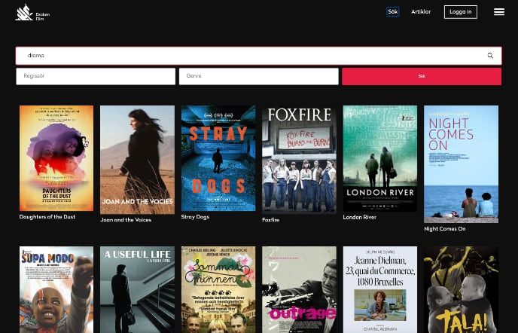The width and height of the screenshot is (518, 333).
Task: Open the A Useful Life poster
Action: [x=137, y=290]
